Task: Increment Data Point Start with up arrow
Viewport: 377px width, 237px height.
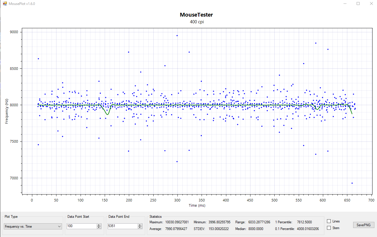Action: coord(99,225)
